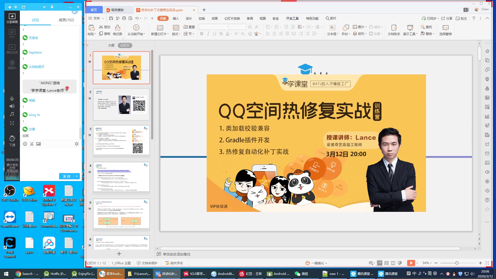Toggle Strikethrough formatting
This screenshot has width=496, height=279.
(221, 34)
